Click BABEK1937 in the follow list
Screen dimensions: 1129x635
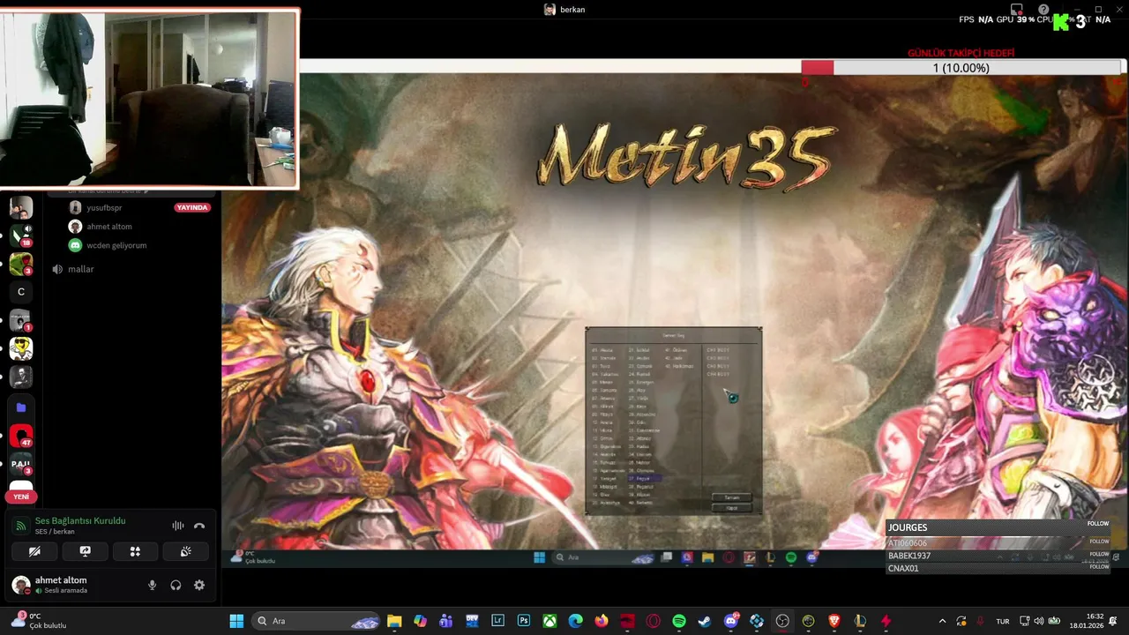coord(909,556)
